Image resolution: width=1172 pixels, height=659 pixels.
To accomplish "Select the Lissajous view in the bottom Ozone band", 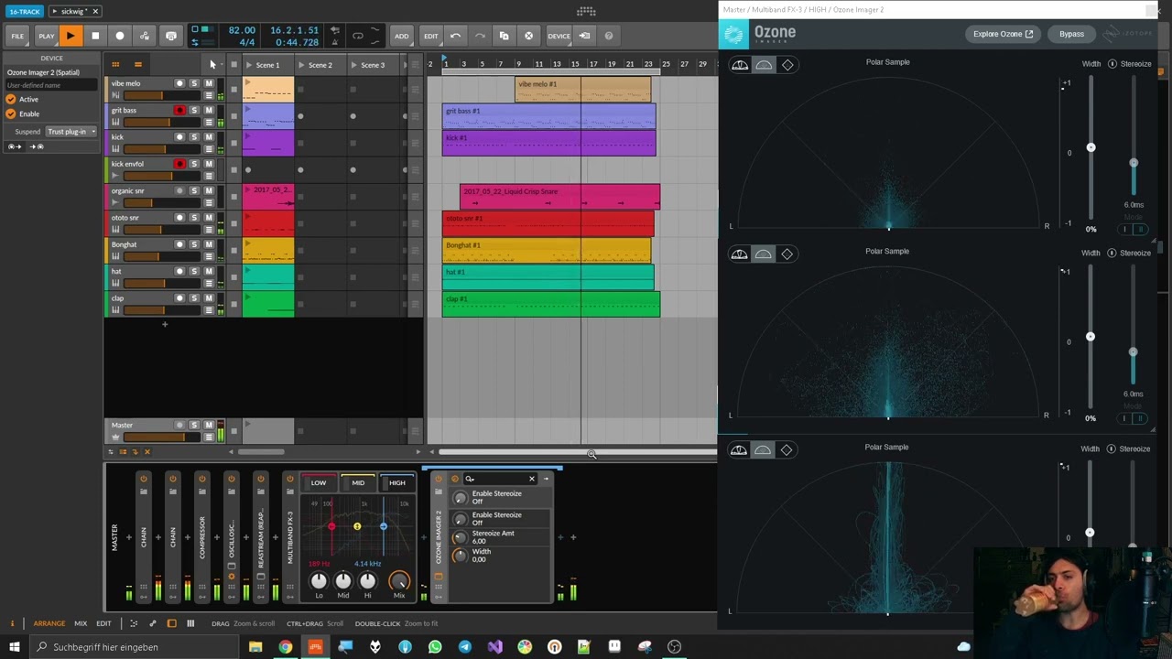I will (x=787, y=449).
